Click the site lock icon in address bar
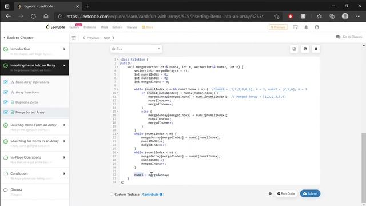The image size is (366, 206). click(x=60, y=17)
